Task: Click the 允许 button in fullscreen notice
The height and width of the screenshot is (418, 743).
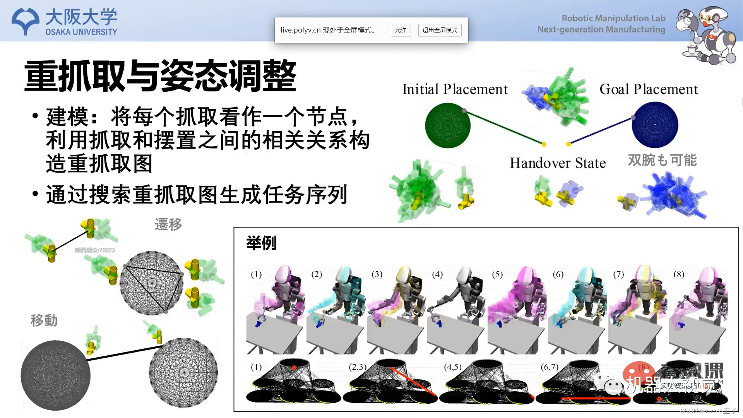Action: pos(401,30)
